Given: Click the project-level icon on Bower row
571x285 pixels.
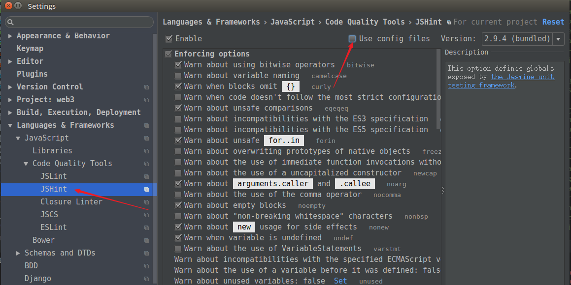Looking at the screenshot, I should (146, 240).
